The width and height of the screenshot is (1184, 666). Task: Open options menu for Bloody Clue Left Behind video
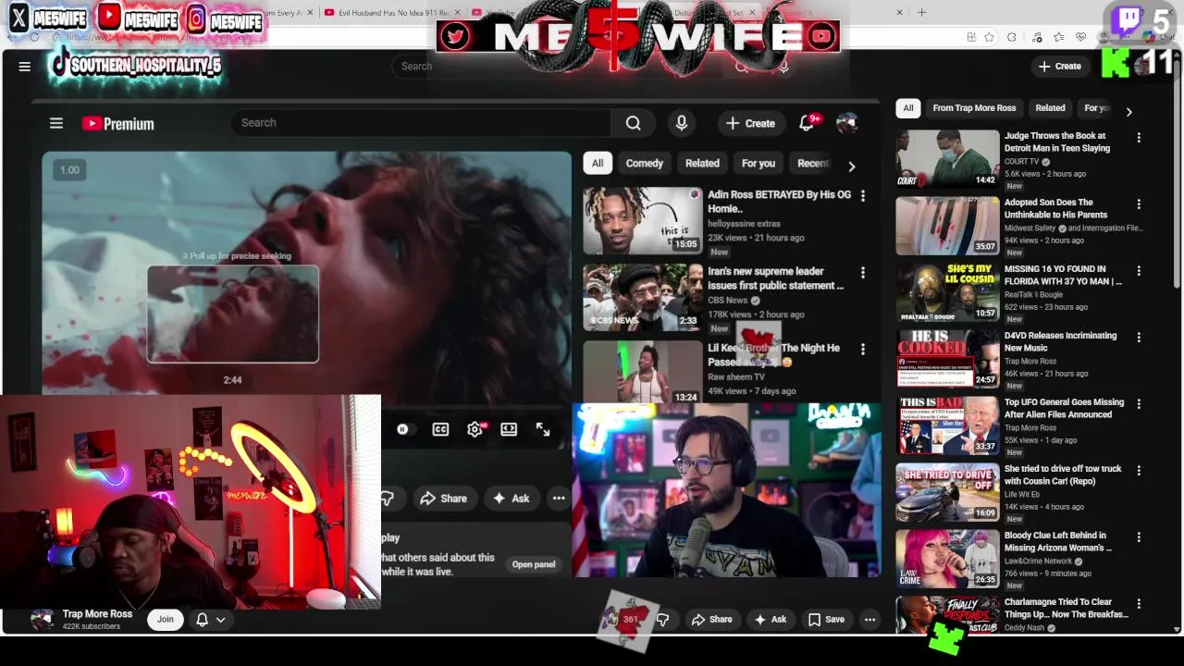coord(1139,537)
